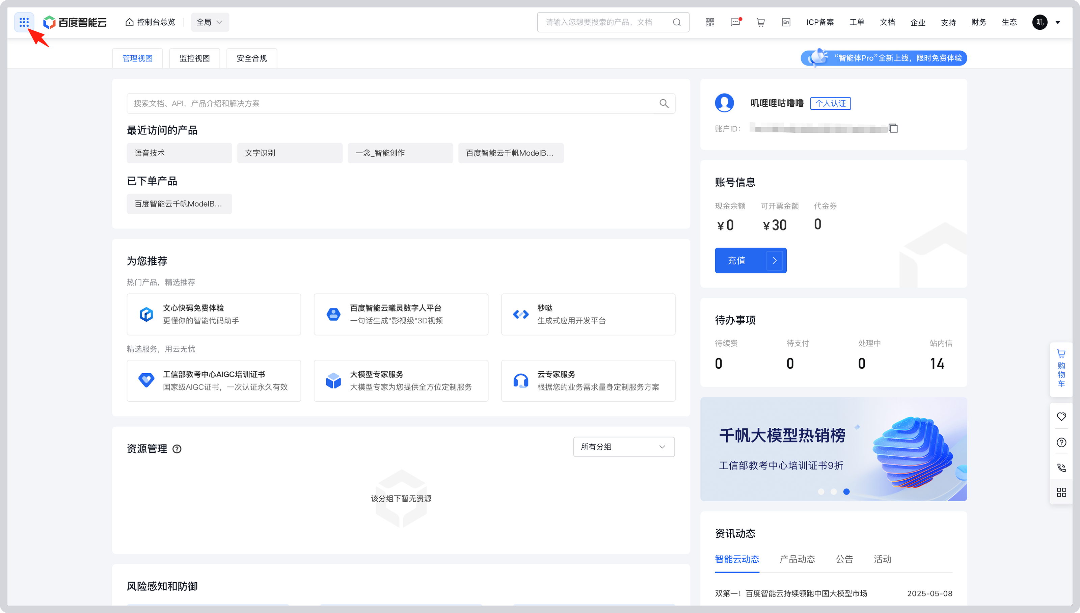The image size is (1080, 613).
Task: Open 个人认证 next to the username
Action: [830, 104]
